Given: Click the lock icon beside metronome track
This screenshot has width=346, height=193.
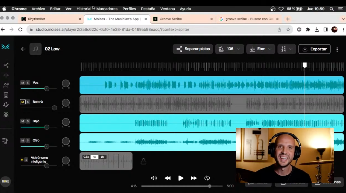Looking at the screenshot, I should 143,161.
